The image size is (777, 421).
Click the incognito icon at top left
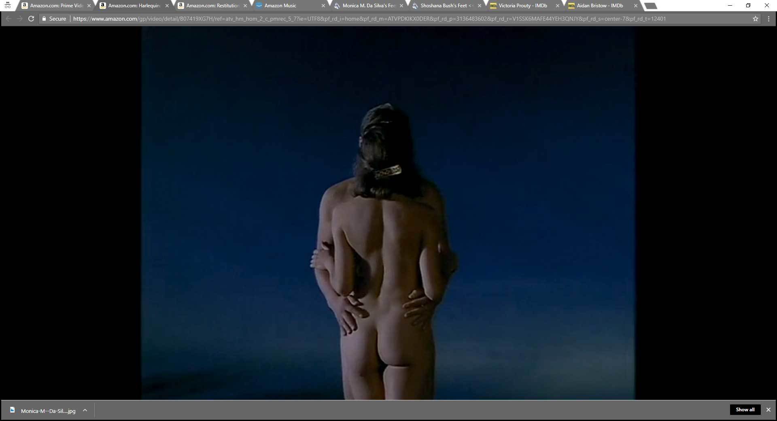[x=8, y=5]
